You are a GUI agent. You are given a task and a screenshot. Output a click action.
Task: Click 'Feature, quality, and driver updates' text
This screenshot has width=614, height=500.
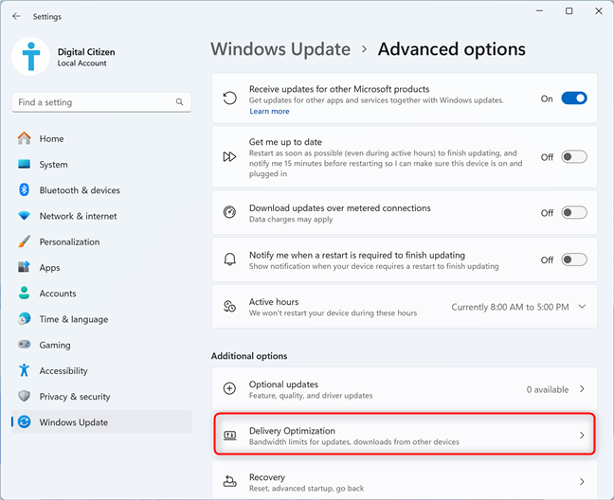coord(311,396)
